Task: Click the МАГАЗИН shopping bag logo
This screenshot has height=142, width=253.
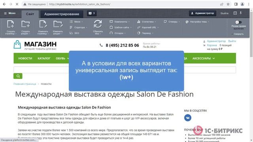Action: coord(17,45)
